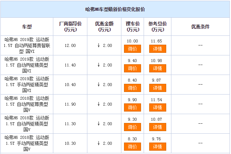231x154 pixels.
Task: Open 2019款 手动两驱精英型 国VI model link
Action: pos(27,84)
